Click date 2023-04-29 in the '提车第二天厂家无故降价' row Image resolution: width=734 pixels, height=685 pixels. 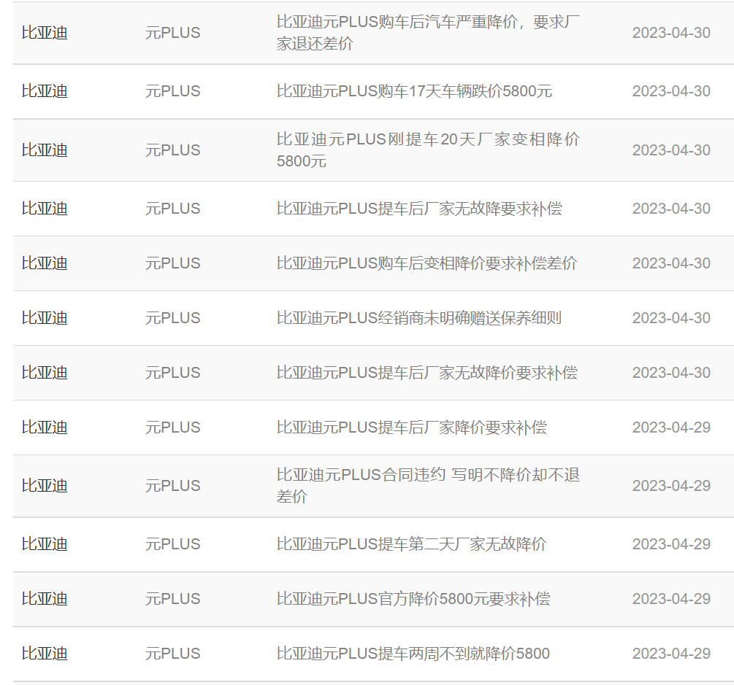[671, 544]
